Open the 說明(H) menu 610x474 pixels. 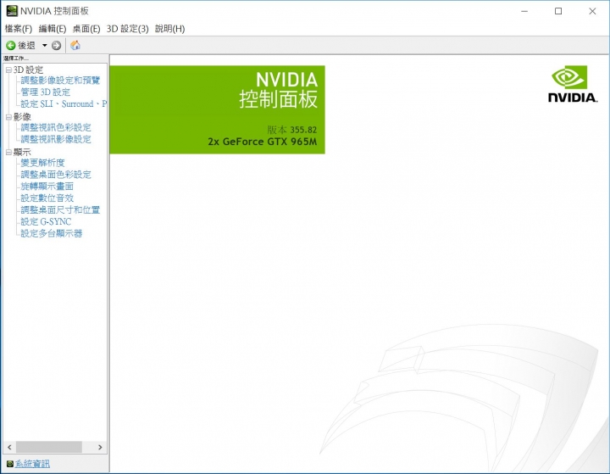point(170,29)
